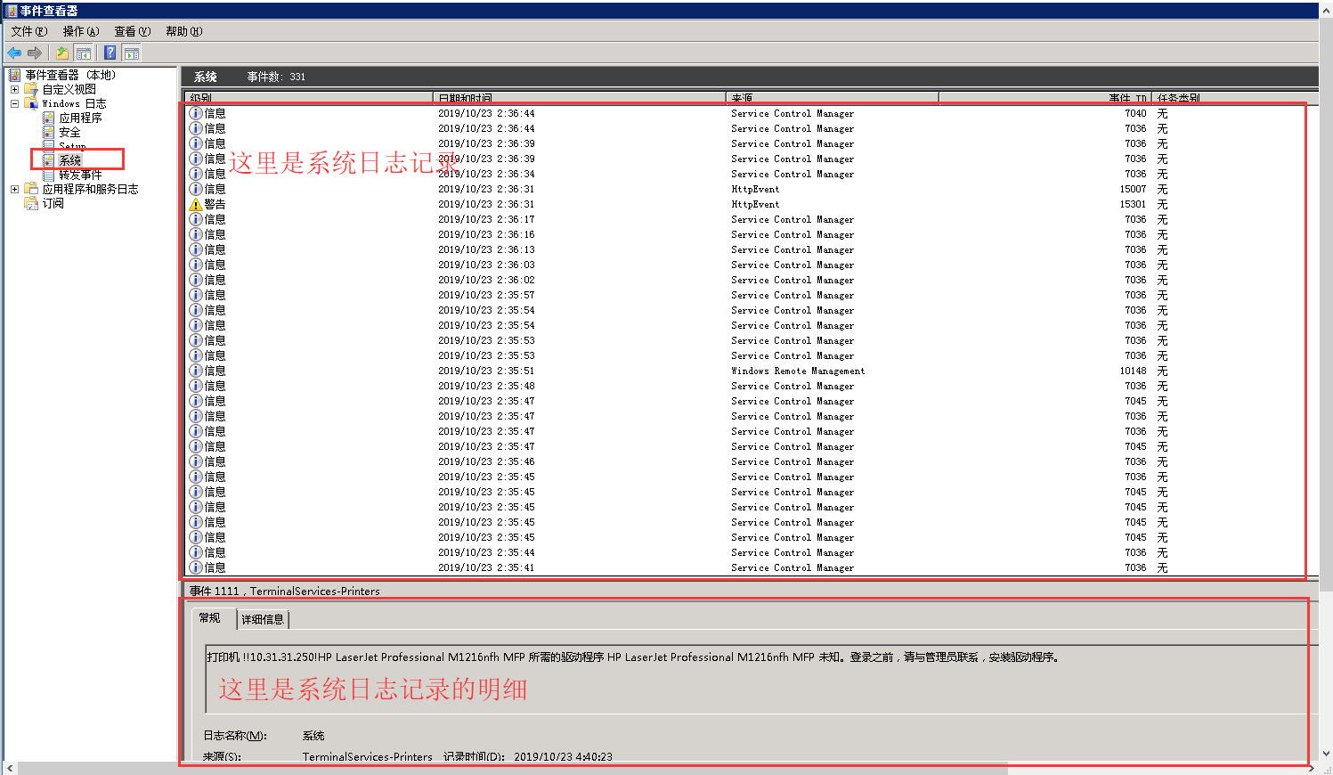Expand the 应用程序和服务日志 node
The width and height of the screenshot is (1333, 775).
[x=15, y=188]
